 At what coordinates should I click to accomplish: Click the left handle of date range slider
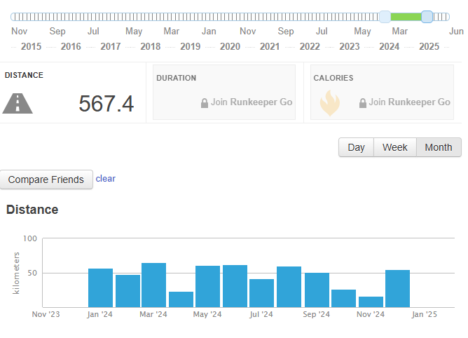[x=385, y=17]
